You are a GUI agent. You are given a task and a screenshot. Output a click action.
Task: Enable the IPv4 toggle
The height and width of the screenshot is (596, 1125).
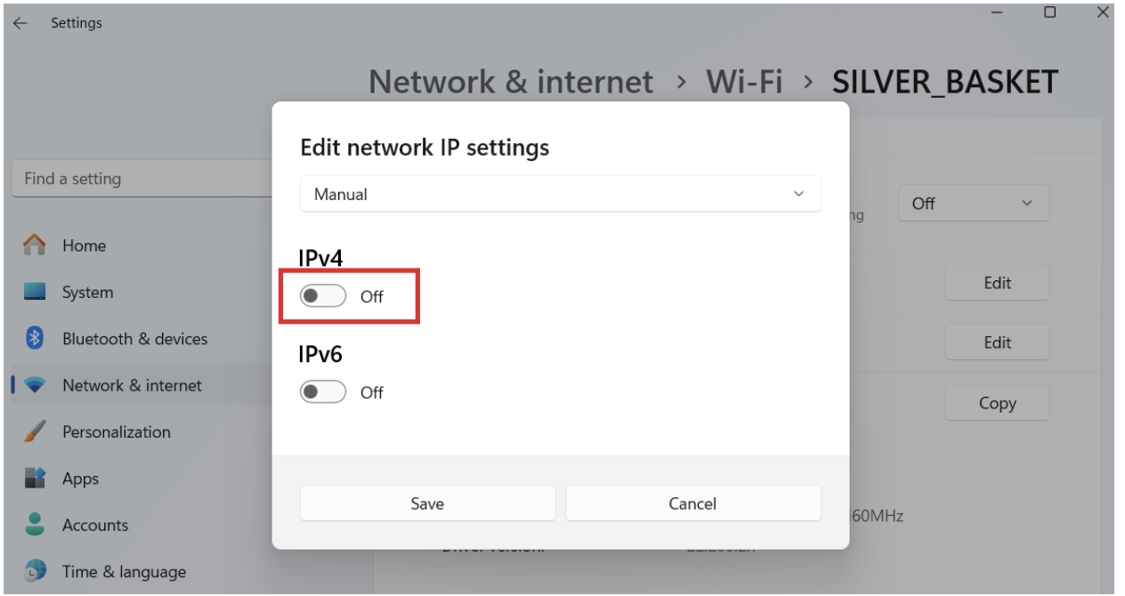[322, 294]
